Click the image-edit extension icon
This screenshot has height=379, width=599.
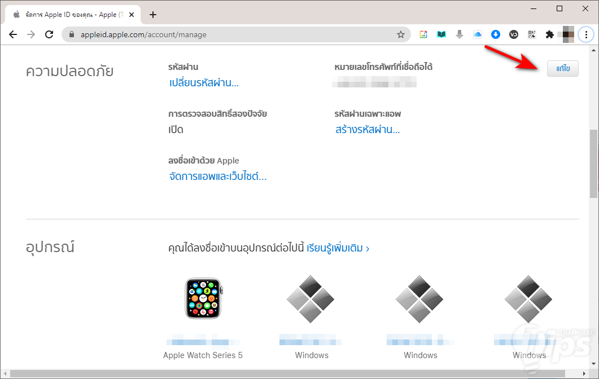[x=423, y=35]
